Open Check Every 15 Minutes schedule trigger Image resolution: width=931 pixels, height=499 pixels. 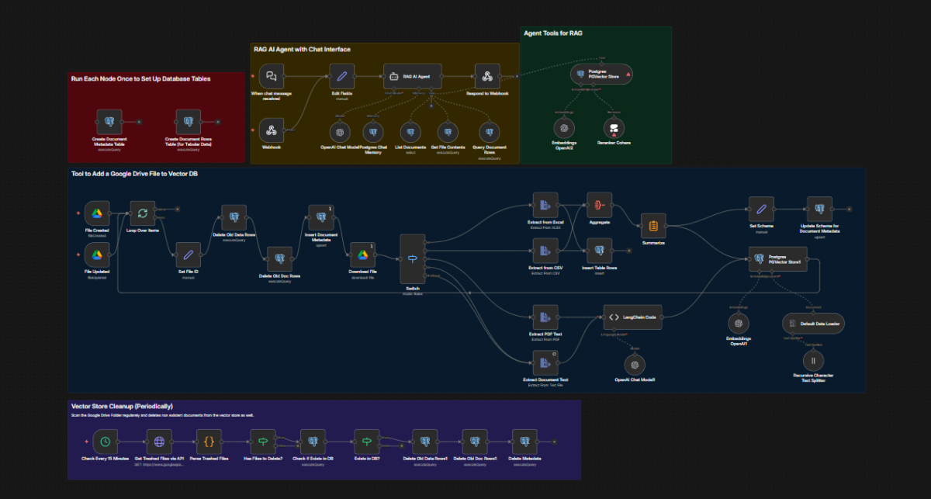[105, 442]
